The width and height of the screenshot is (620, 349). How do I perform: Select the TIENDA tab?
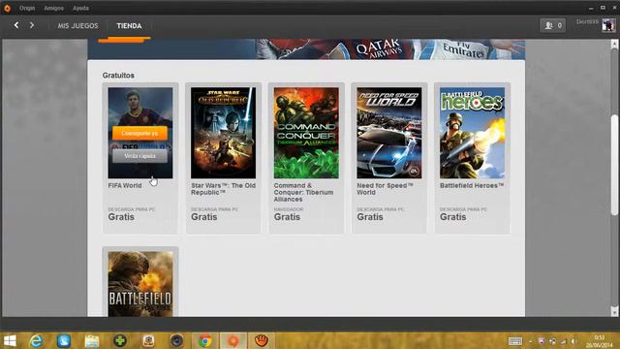pyautogui.click(x=129, y=26)
